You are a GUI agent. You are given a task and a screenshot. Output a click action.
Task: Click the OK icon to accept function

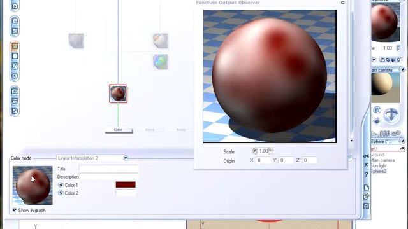(366, 156)
